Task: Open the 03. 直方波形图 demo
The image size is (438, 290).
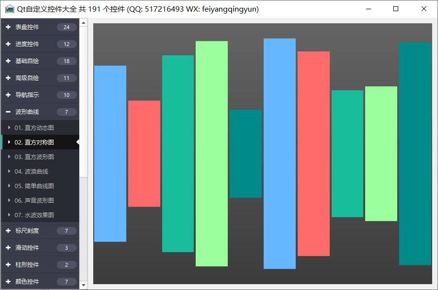Action: point(34,157)
